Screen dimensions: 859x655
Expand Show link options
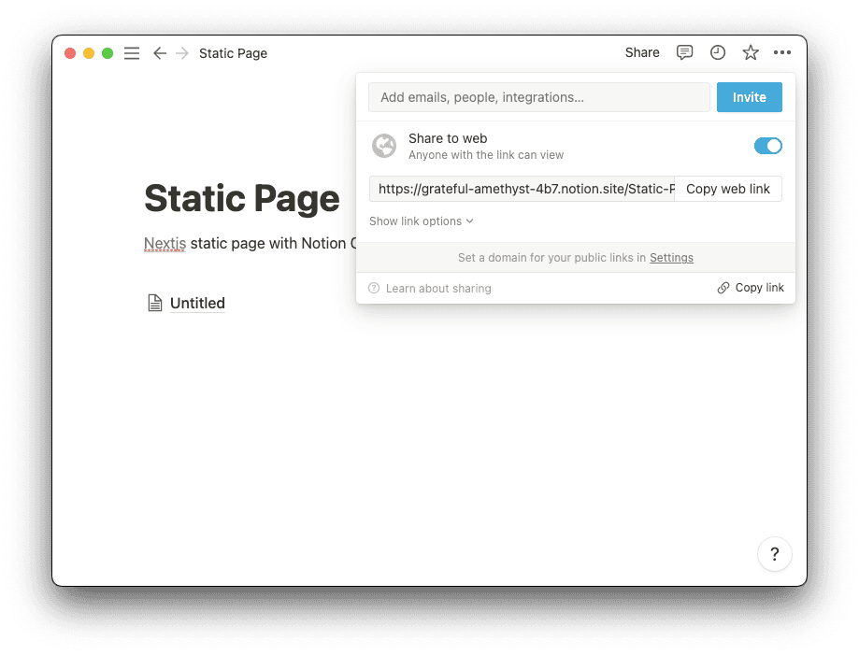422,221
